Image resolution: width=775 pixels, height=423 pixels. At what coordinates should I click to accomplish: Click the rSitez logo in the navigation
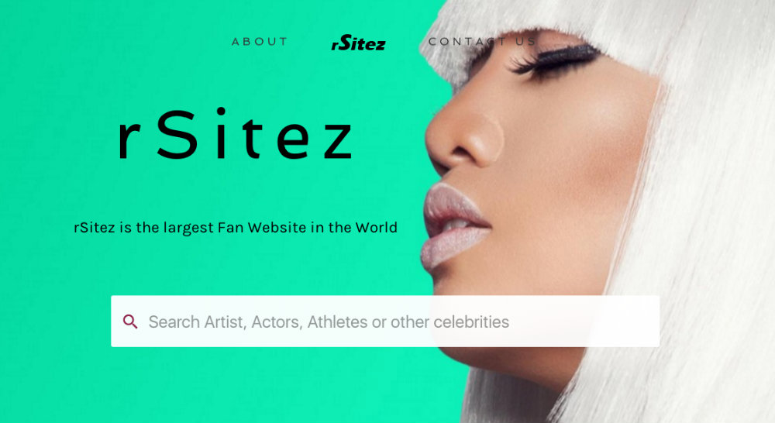click(x=358, y=43)
